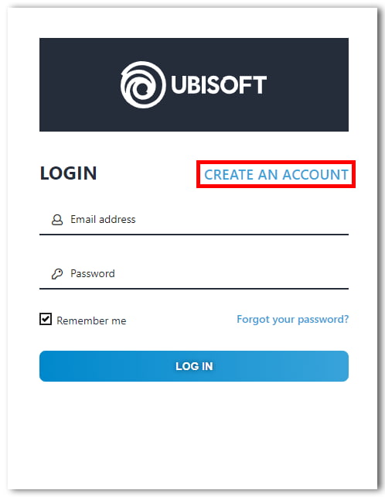385x497 pixels.
Task: Click the LOGIN heading text
Action: pyautogui.click(x=68, y=173)
